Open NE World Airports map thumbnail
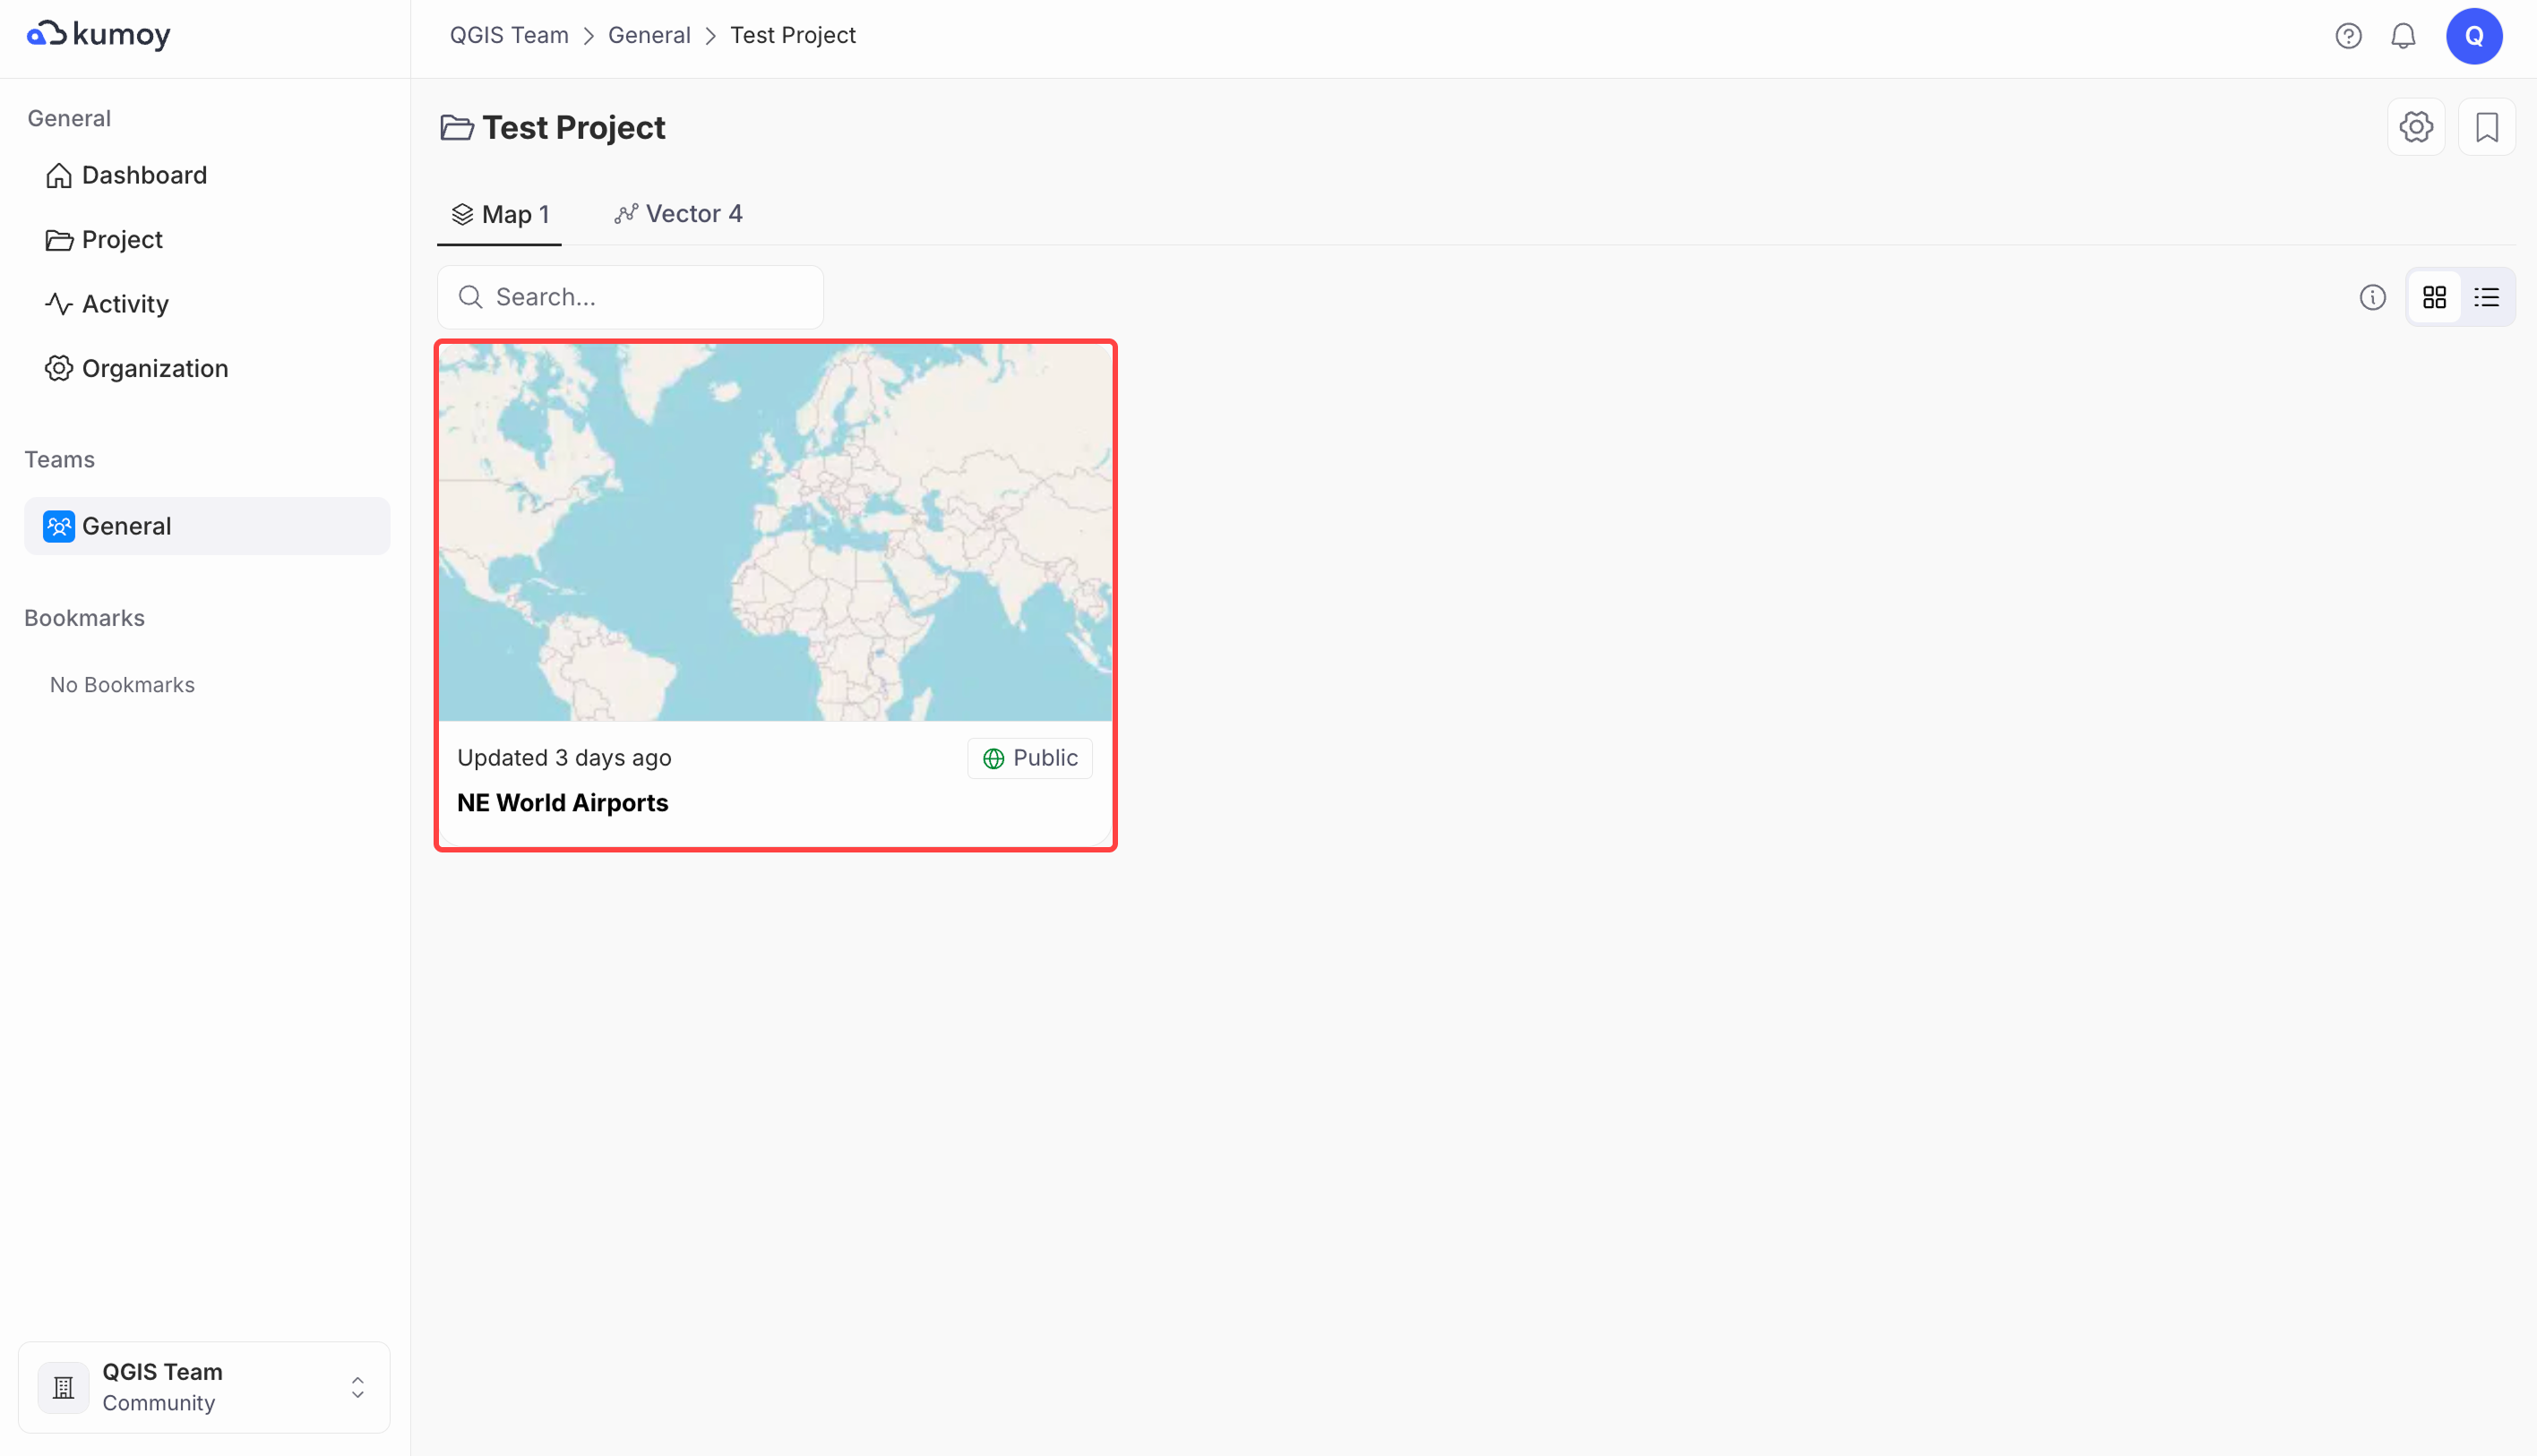Screen dimensions: 2537x1456 point(775,532)
